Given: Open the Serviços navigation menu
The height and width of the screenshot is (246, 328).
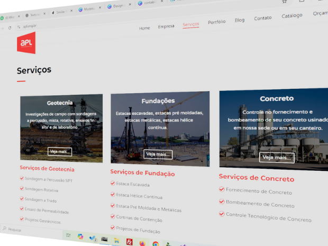Looking at the screenshot, I should [x=190, y=24].
